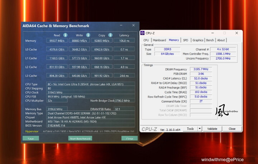This screenshot has height=164, width=258.
Task: Switch to the Mainboard tab in CPU-Z
Action: (x=159, y=40)
